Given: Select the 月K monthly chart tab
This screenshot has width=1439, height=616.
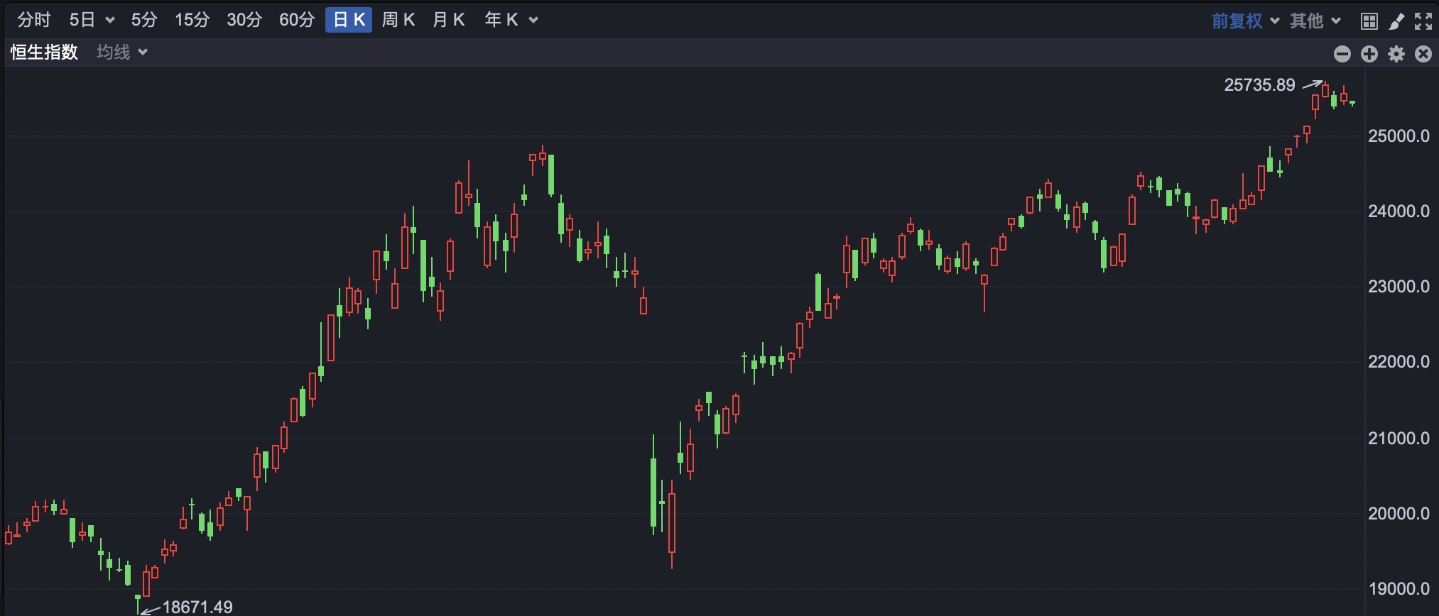Looking at the screenshot, I should (448, 20).
